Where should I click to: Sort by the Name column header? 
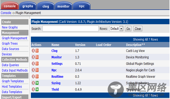click(55, 45)
